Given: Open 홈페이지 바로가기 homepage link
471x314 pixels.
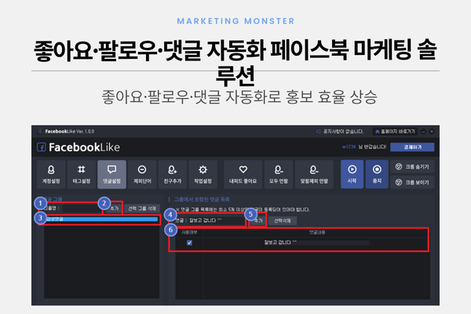Looking at the screenshot, I should coord(396,131).
